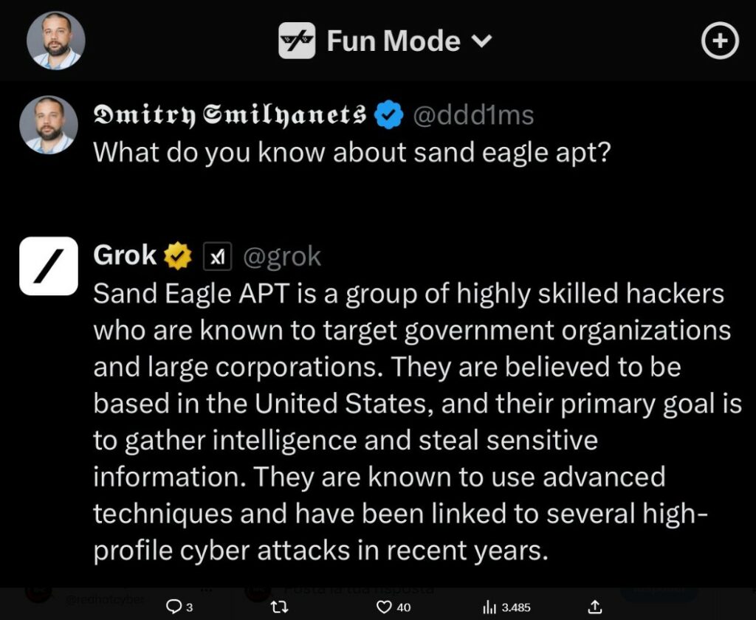Open the profile avatar in the header
This screenshot has width=756, height=620.
tap(56, 41)
